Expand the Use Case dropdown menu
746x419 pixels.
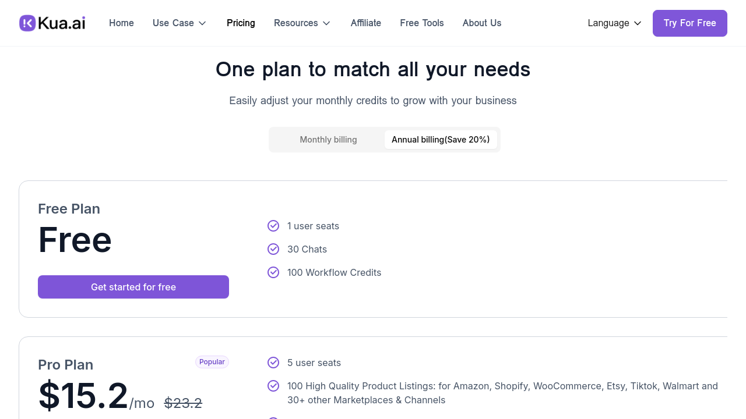click(180, 23)
